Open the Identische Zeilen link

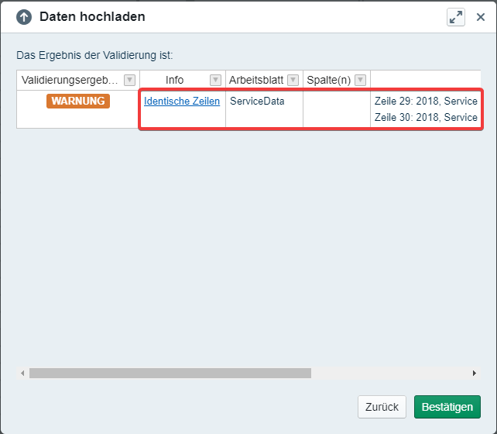tap(182, 101)
